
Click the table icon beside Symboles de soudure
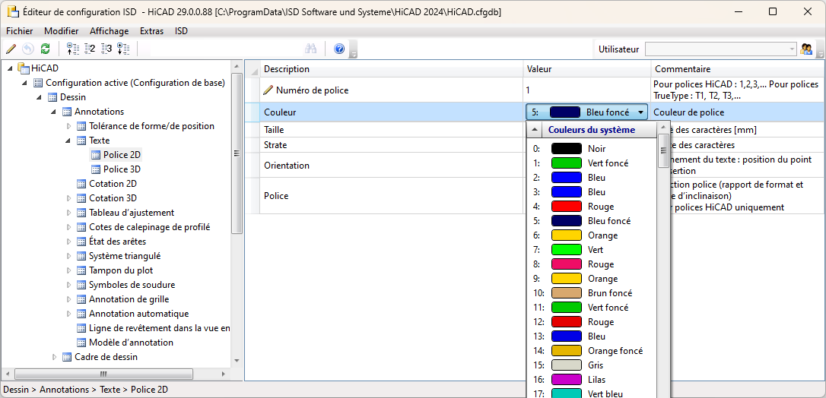[x=81, y=284]
